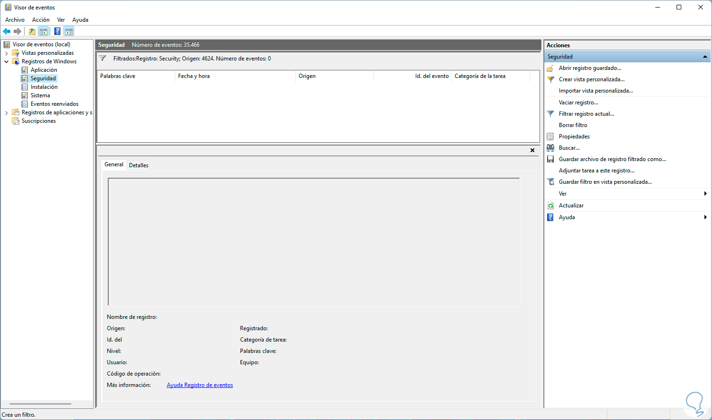Click Adjuntar tarea a este registro...
The image size is (712, 420).
point(597,171)
